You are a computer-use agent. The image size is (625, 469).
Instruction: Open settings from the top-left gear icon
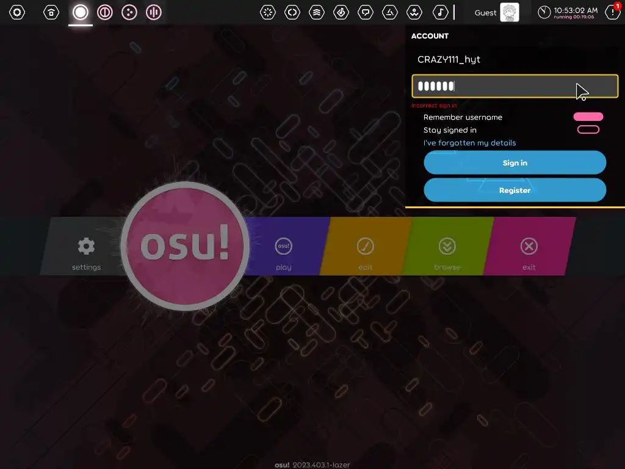pos(17,12)
